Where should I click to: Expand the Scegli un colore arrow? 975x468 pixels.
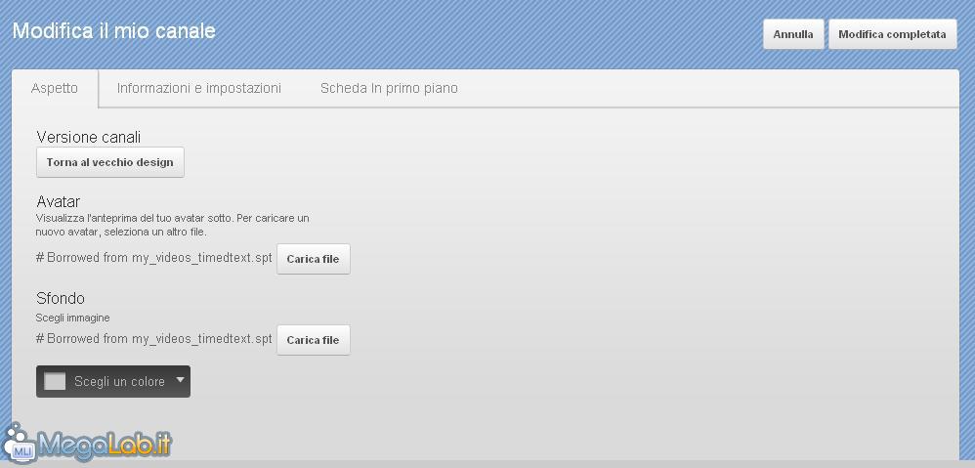pos(181,379)
